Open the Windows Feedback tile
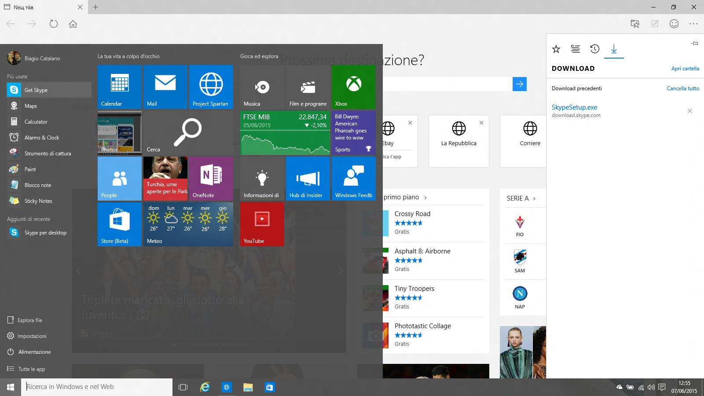The width and height of the screenshot is (704, 396). click(353, 178)
